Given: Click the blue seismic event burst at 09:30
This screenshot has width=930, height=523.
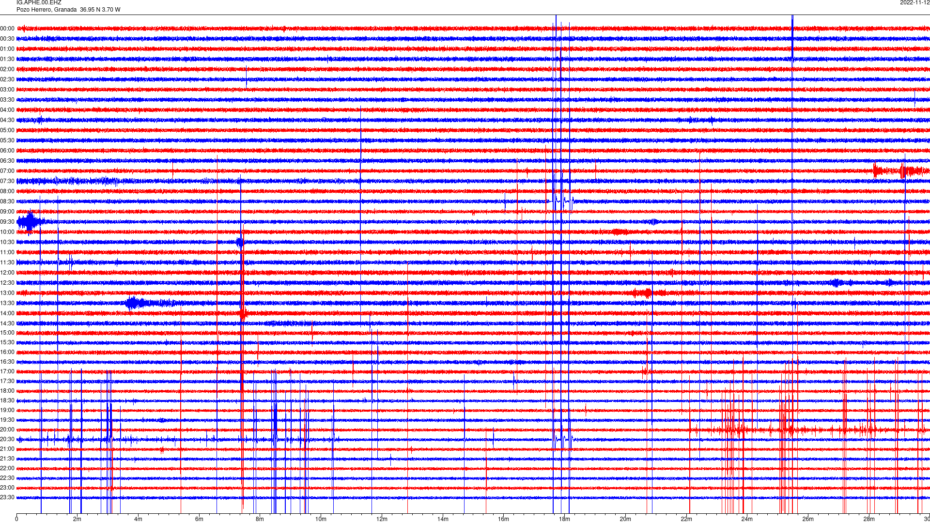Looking at the screenshot, I should click(30, 222).
